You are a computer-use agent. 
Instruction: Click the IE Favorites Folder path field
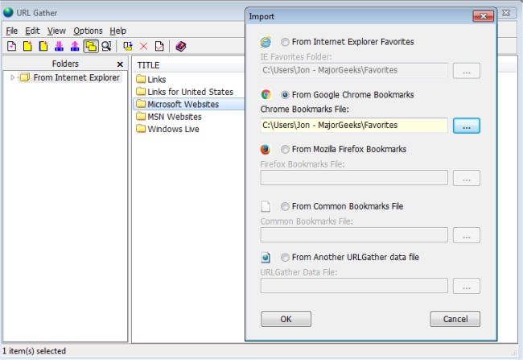[354, 70]
